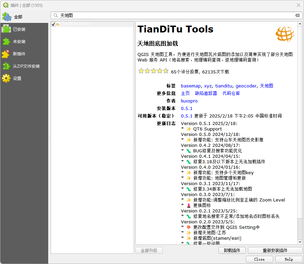Open the xyz tag link

(208, 86)
